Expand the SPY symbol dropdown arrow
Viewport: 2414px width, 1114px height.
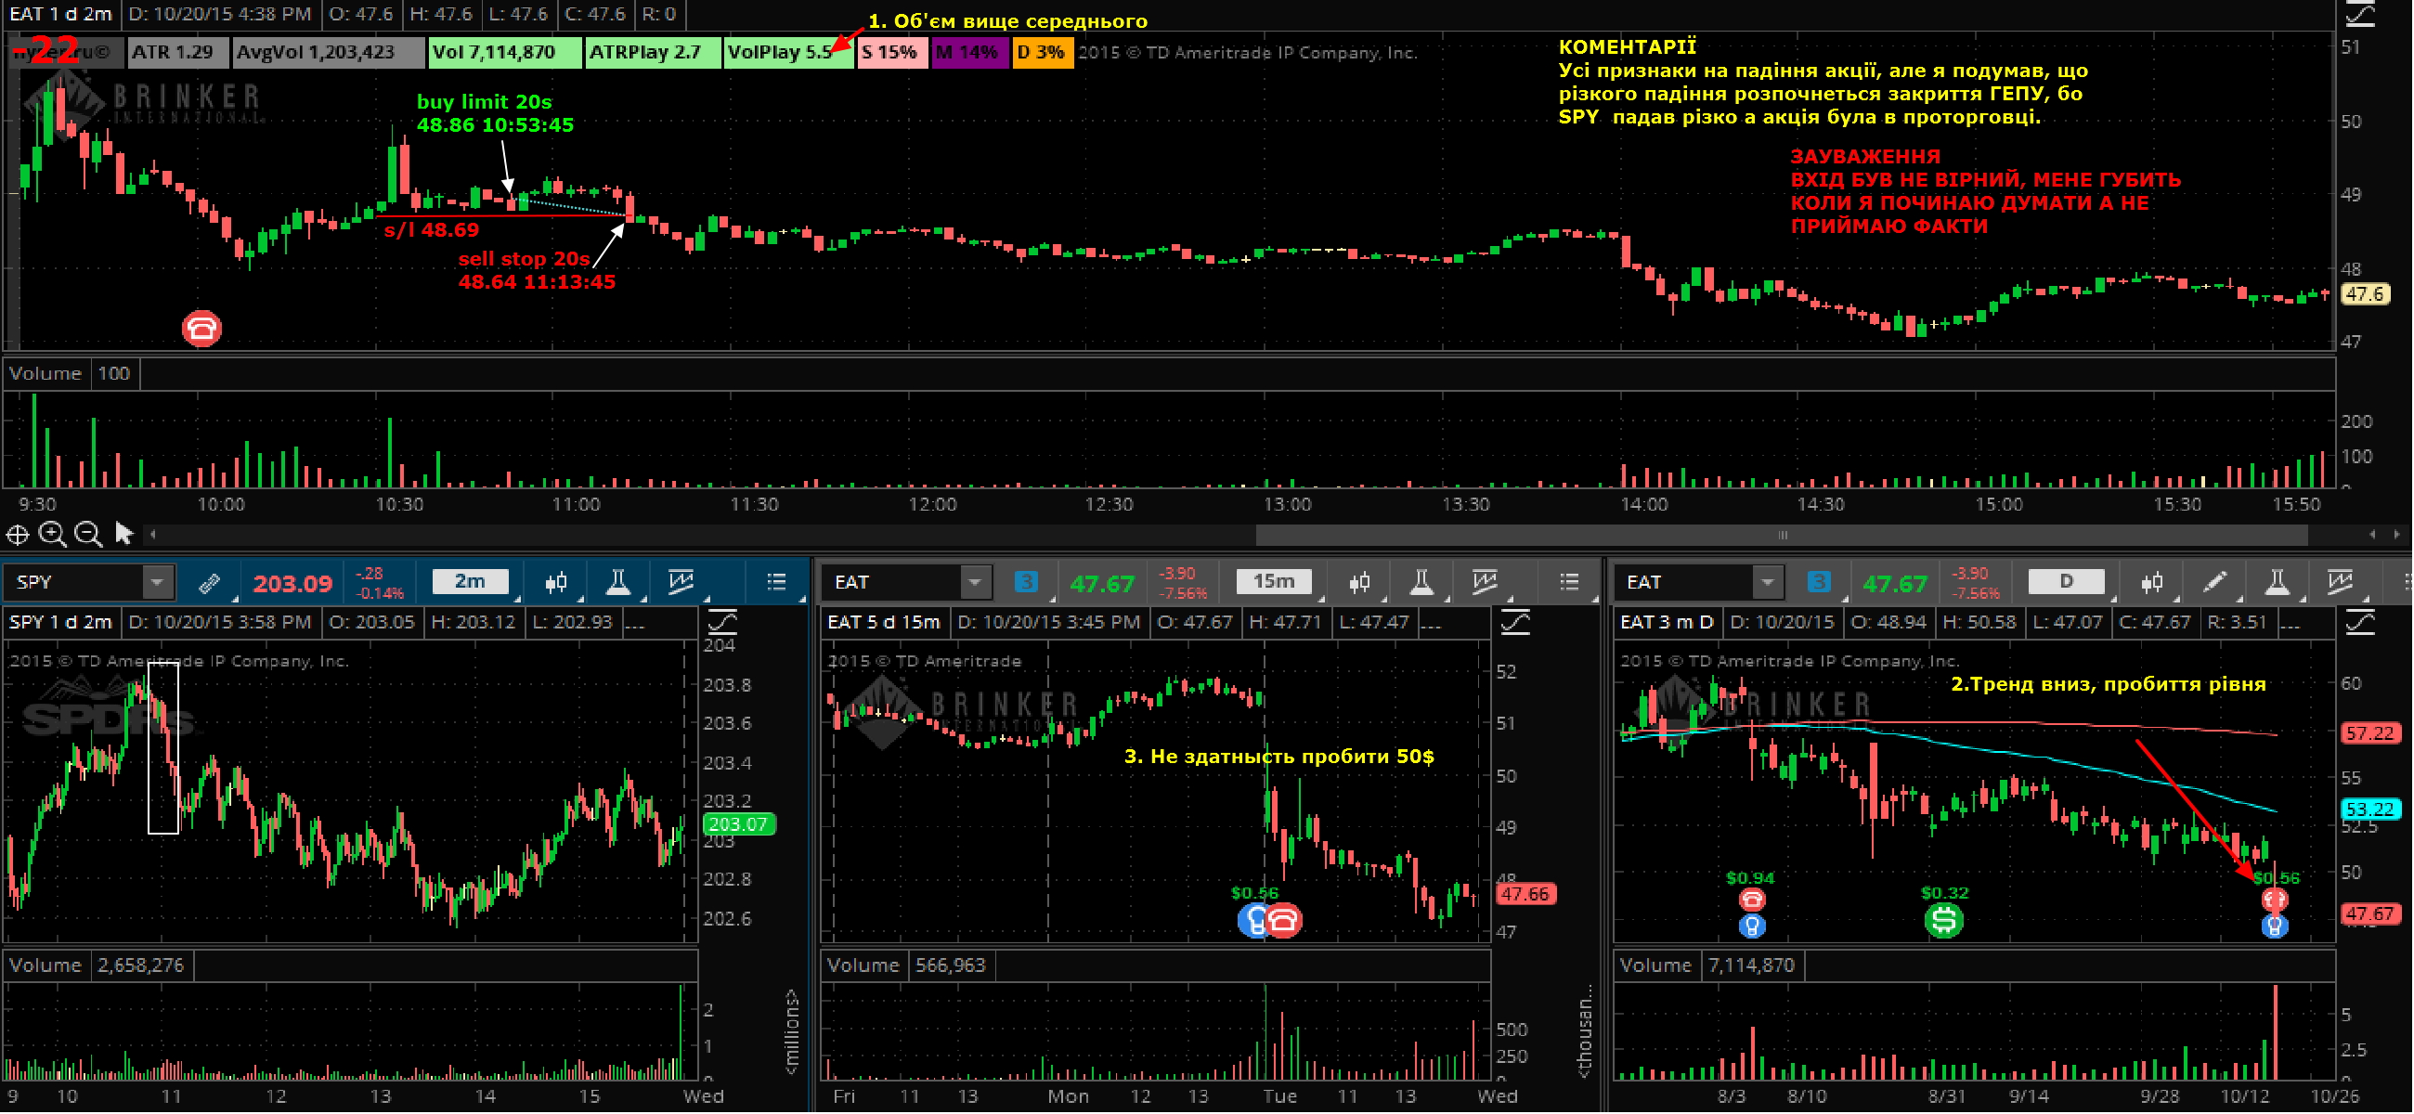point(158,583)
